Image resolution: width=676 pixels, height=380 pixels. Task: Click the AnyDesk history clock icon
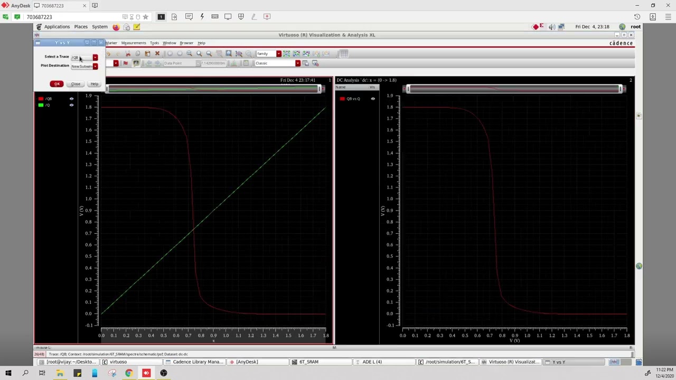637,17
